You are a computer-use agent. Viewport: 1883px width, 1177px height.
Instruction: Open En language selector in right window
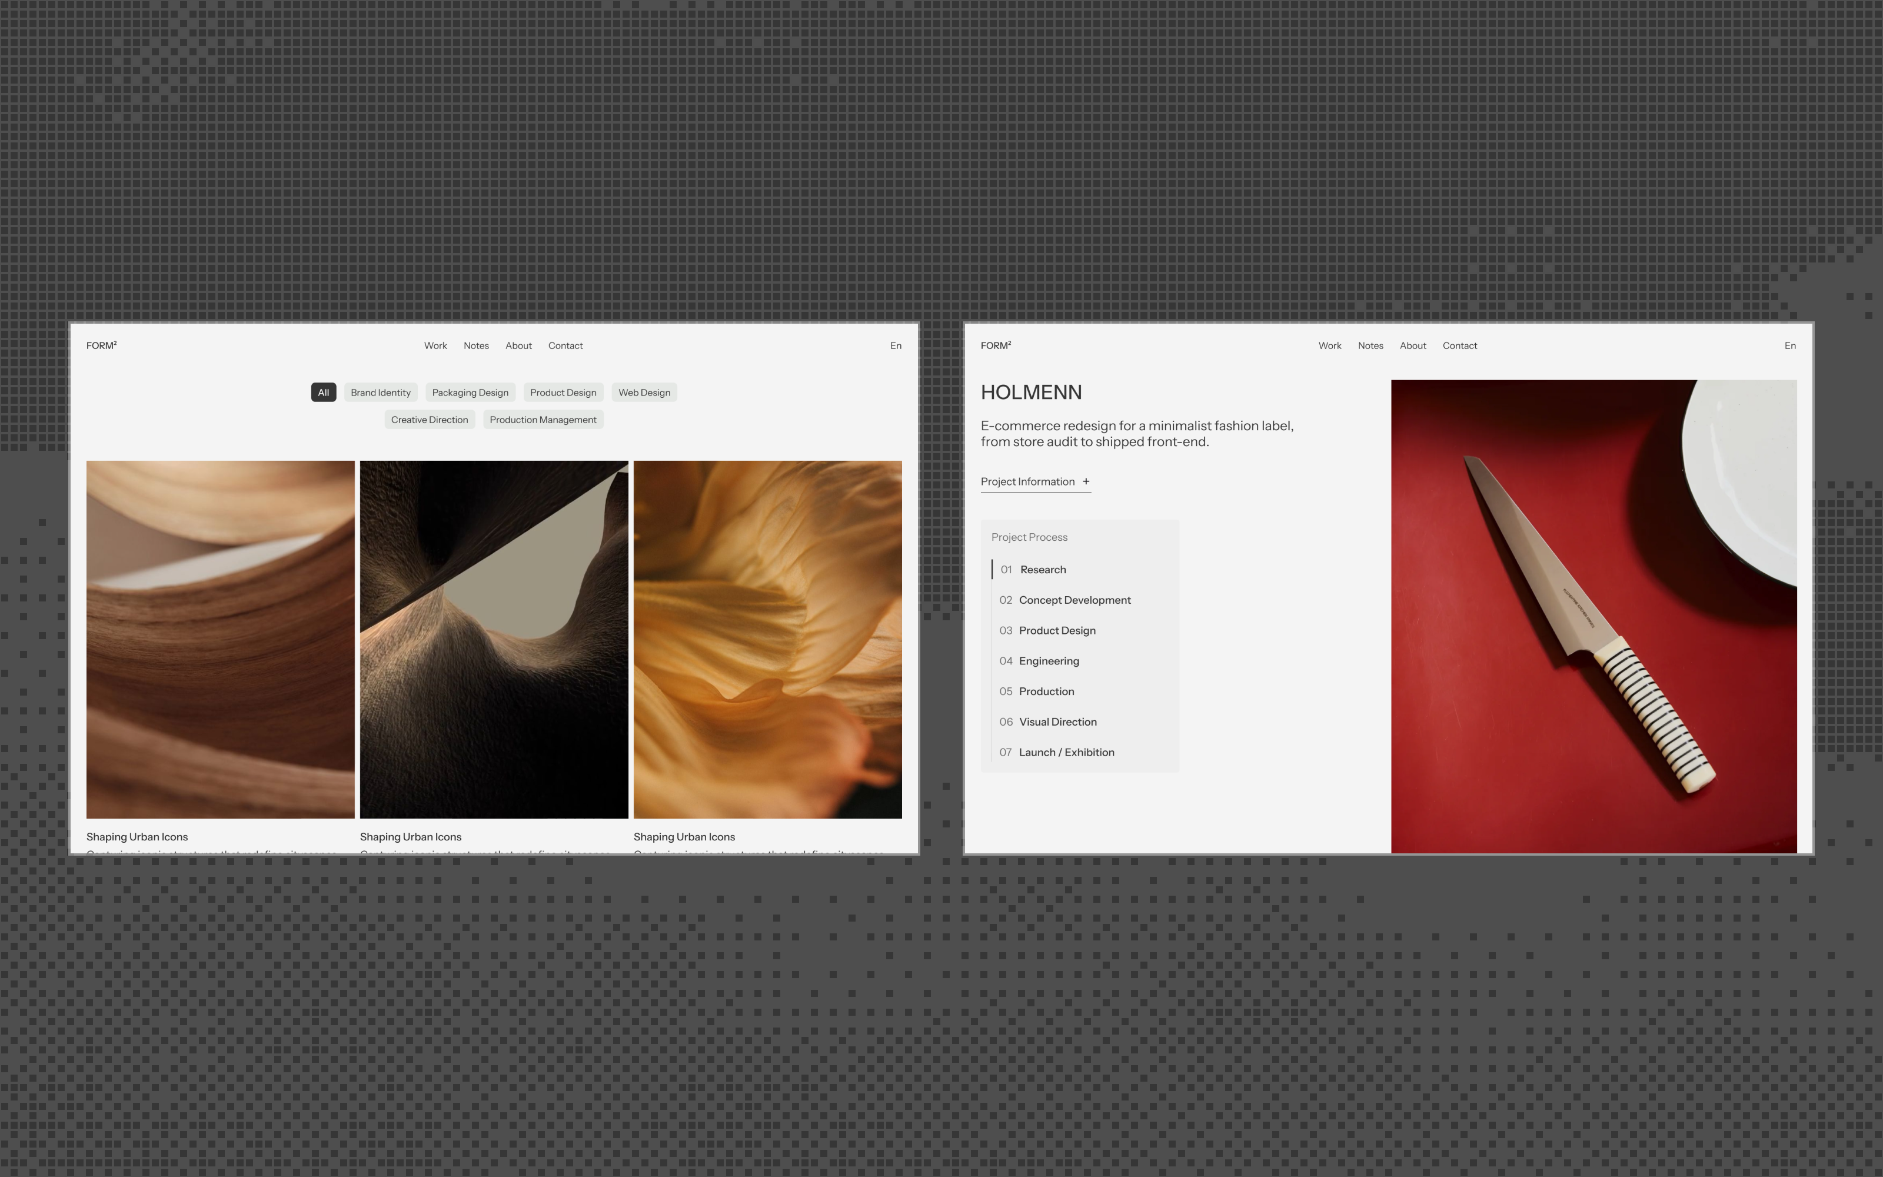point(1789,345)
